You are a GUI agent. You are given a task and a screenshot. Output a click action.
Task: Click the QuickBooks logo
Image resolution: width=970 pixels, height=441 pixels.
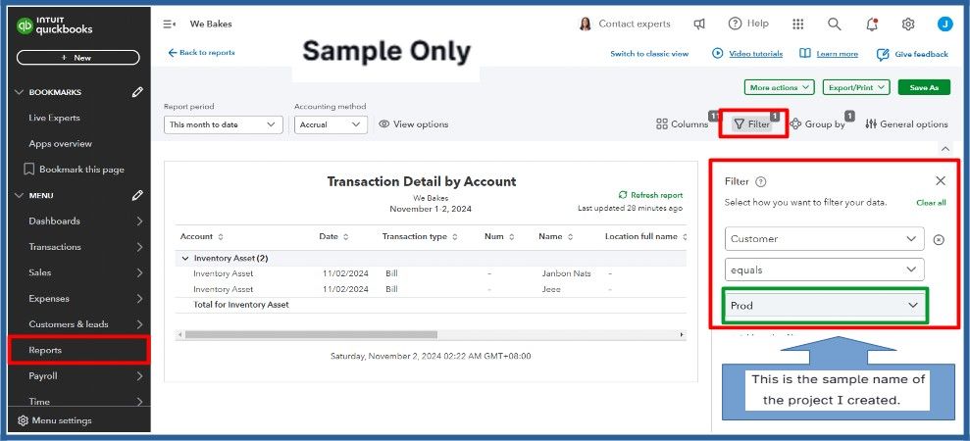coord(55,25)
